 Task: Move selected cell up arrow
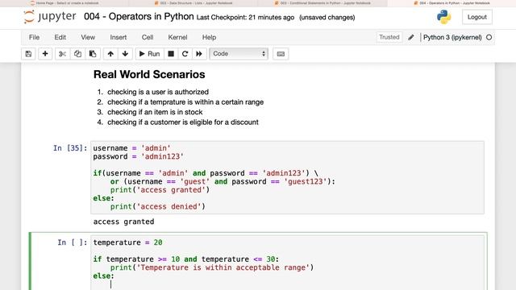pyautogui.click(x=110, y=54)
